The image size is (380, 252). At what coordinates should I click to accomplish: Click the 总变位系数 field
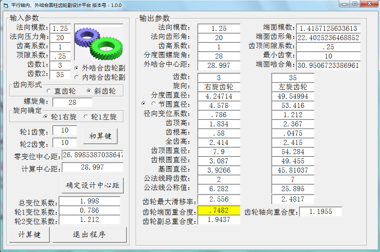click(x=89, y=201)
